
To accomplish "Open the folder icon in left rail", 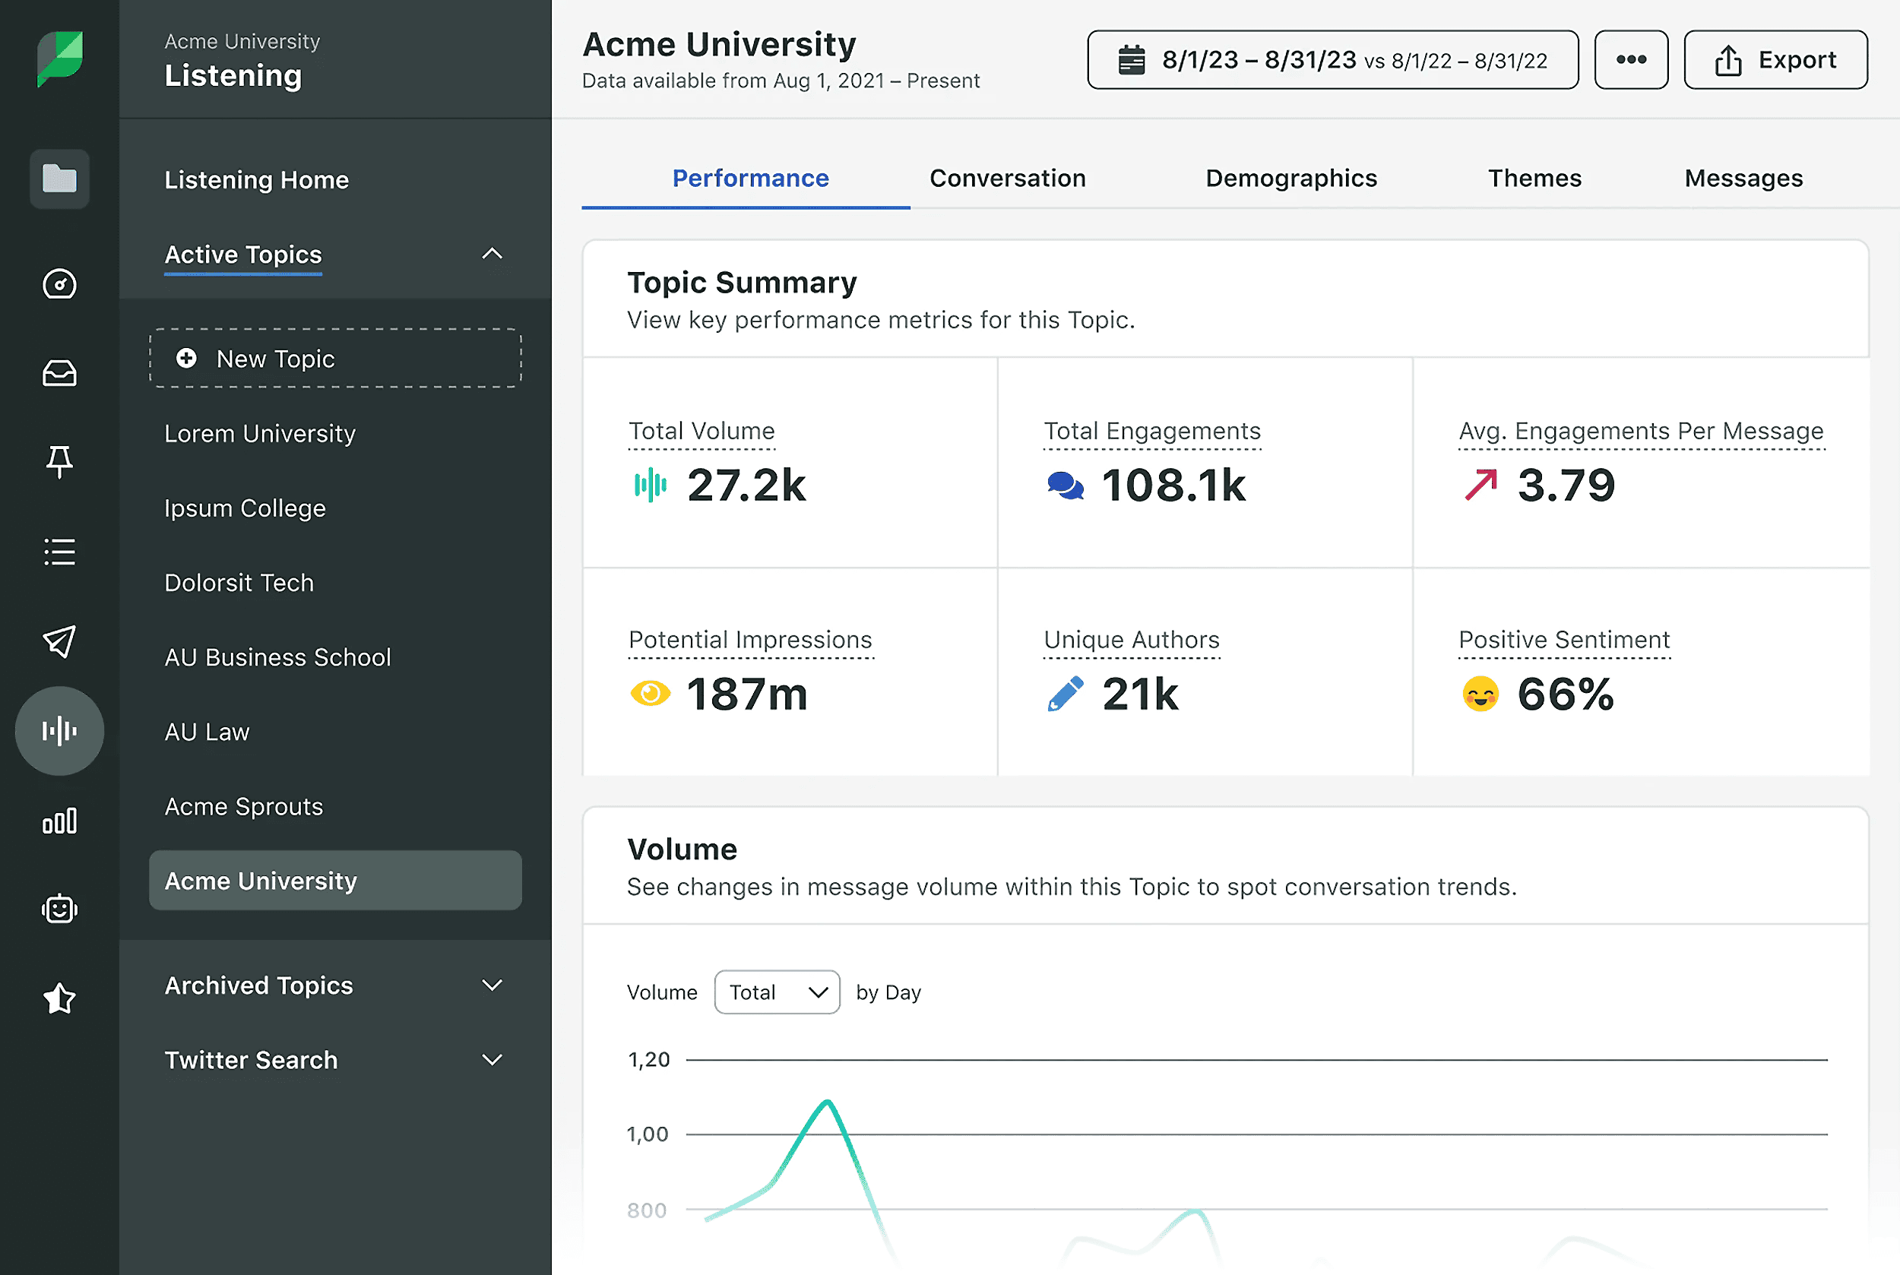I will (59, 178).
